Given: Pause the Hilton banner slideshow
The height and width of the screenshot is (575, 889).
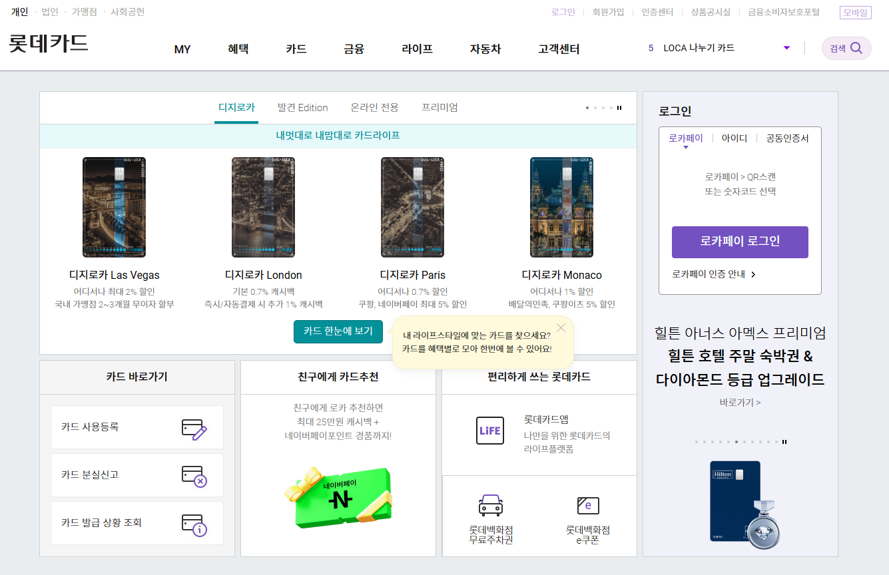Looking at the screenshot, I should coord(784,442).
